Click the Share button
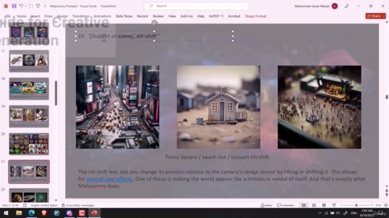This screenshot has width=389, height=218. coord(374,16)
